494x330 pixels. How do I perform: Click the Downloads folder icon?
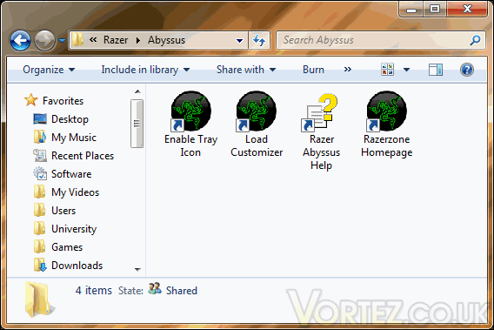tap(40, 265)
